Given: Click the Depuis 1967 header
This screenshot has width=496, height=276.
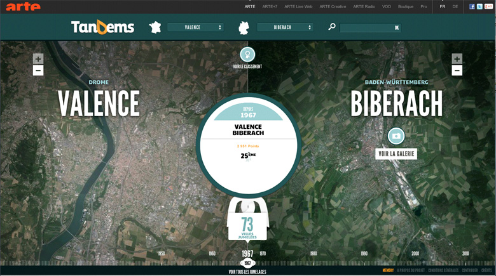Looking at the screenshot, I should point(248,112).
